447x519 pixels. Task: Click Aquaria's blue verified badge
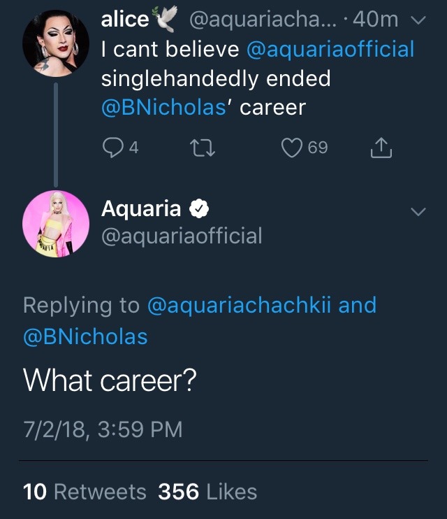tap(198, 208)
